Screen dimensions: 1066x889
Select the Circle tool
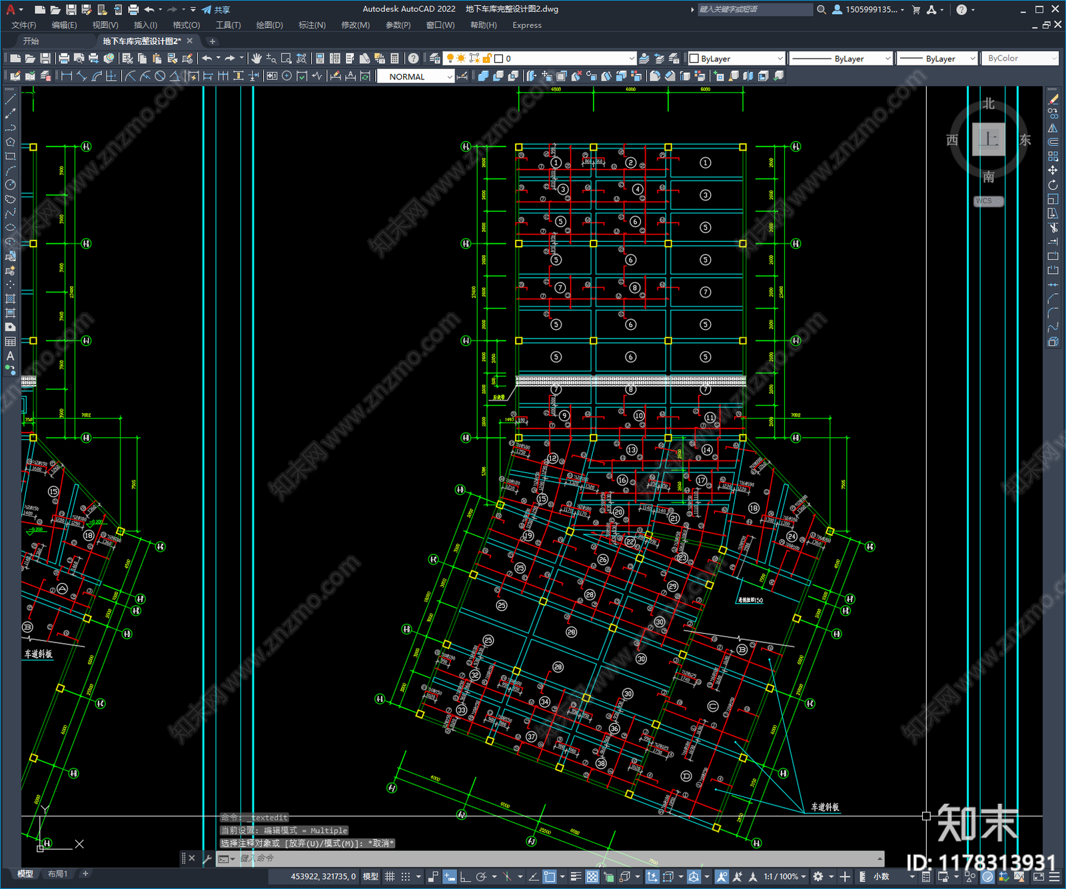click(10, 185)
